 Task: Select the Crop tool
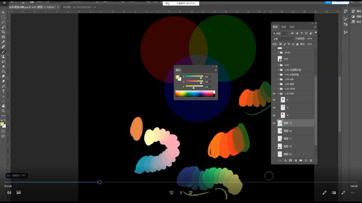[3, 32]
